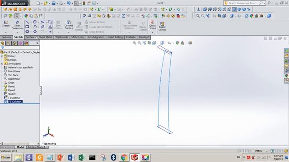This screenshot has width=289, height=162.
Task: Click the Rebuild traffic light icon
Action: [x=84, y=3]
